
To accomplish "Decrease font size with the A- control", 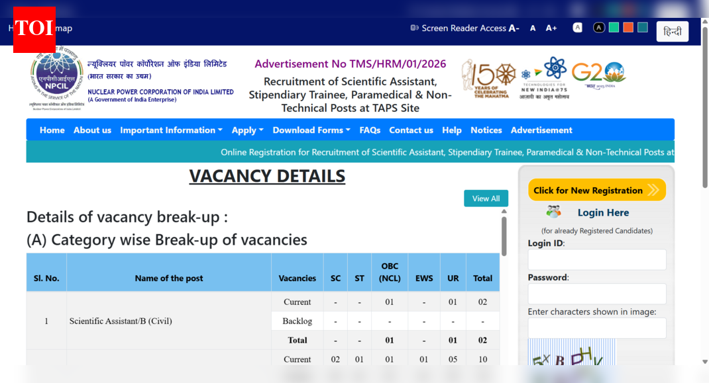I will [514, 28].
